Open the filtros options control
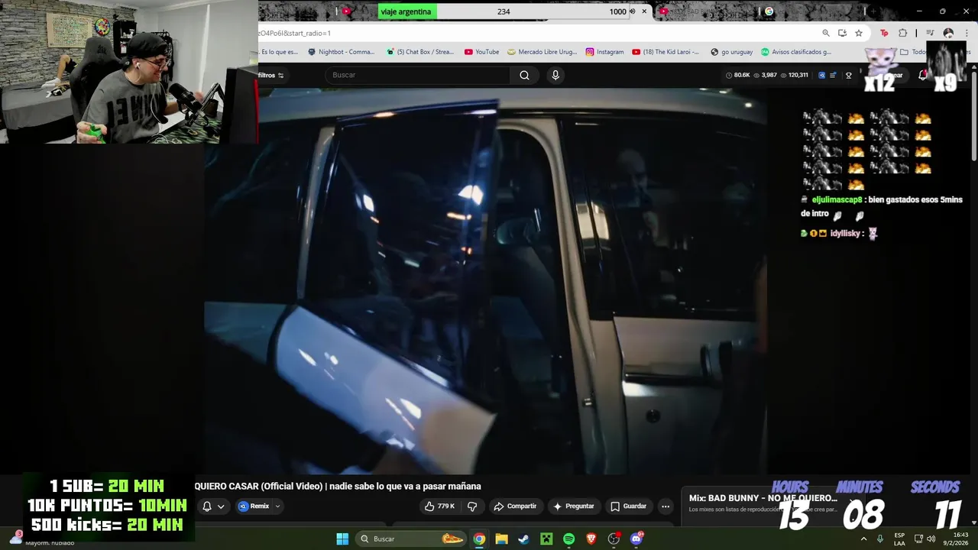Screen dimensions: 978x550 270,75
